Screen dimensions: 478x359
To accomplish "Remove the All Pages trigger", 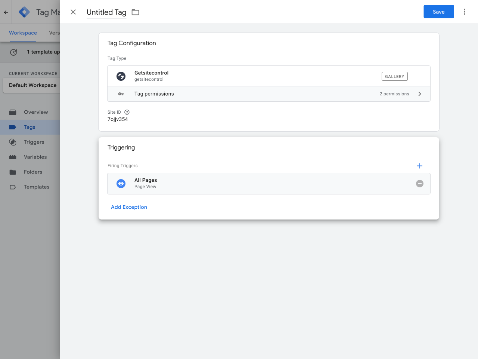I will click(419, 184).
